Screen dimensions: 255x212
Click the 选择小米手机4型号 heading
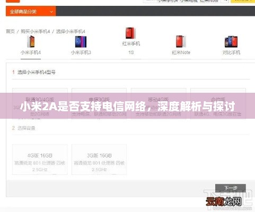point(37,72)
